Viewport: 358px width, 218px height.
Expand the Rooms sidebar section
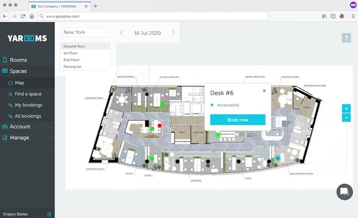27,60
